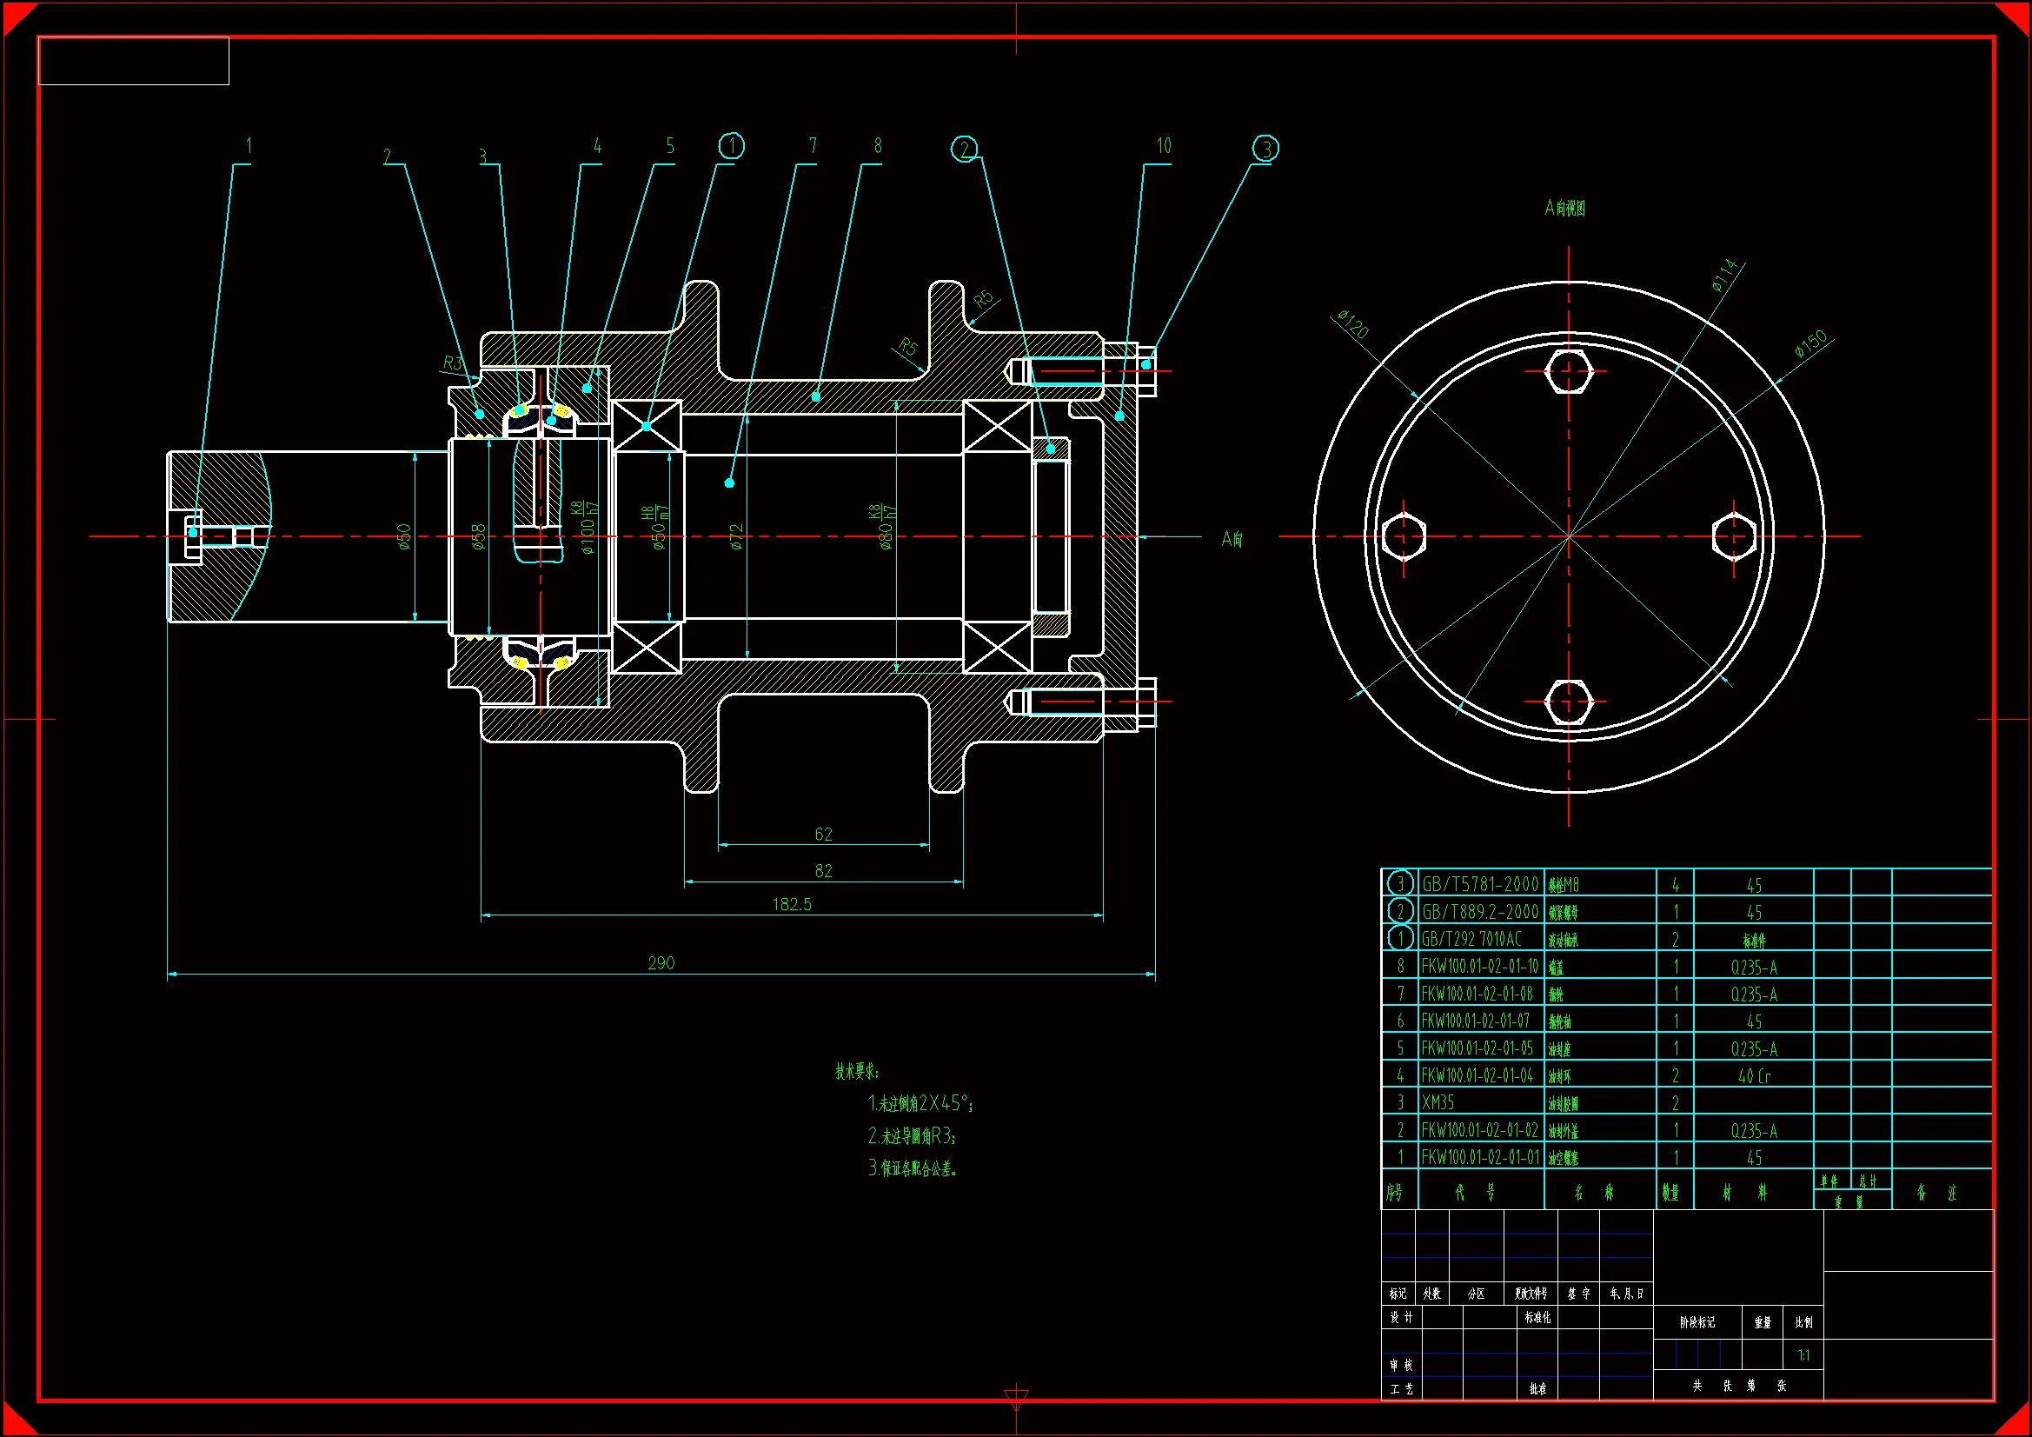Screen dimensions: 2032x1437
Task: Click the empty white rectangle at top-left corner
Action: click(134, 61)
